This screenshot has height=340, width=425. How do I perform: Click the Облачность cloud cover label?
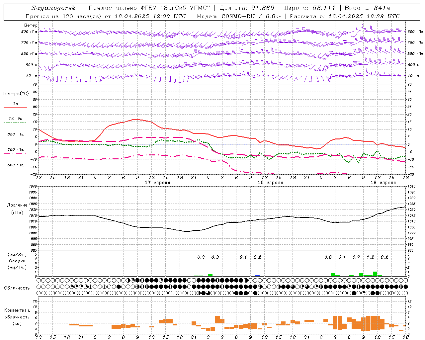[17, 288]
